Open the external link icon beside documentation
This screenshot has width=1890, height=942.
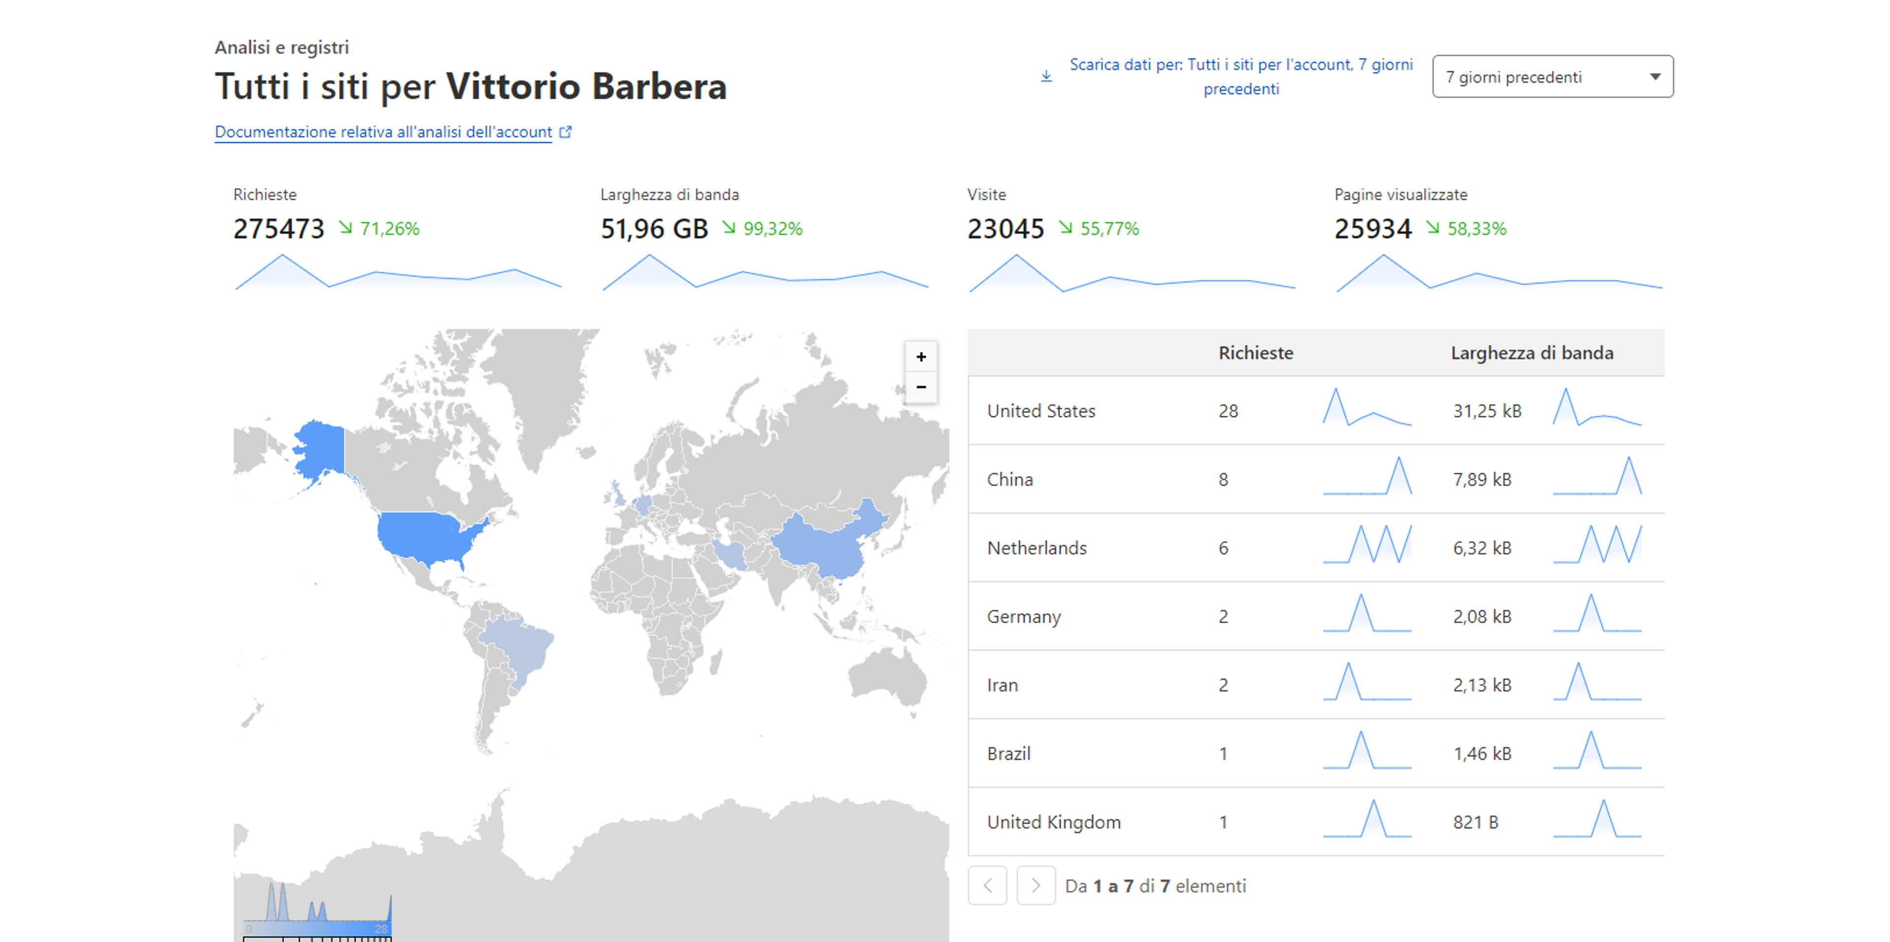[x=565, y=132]
